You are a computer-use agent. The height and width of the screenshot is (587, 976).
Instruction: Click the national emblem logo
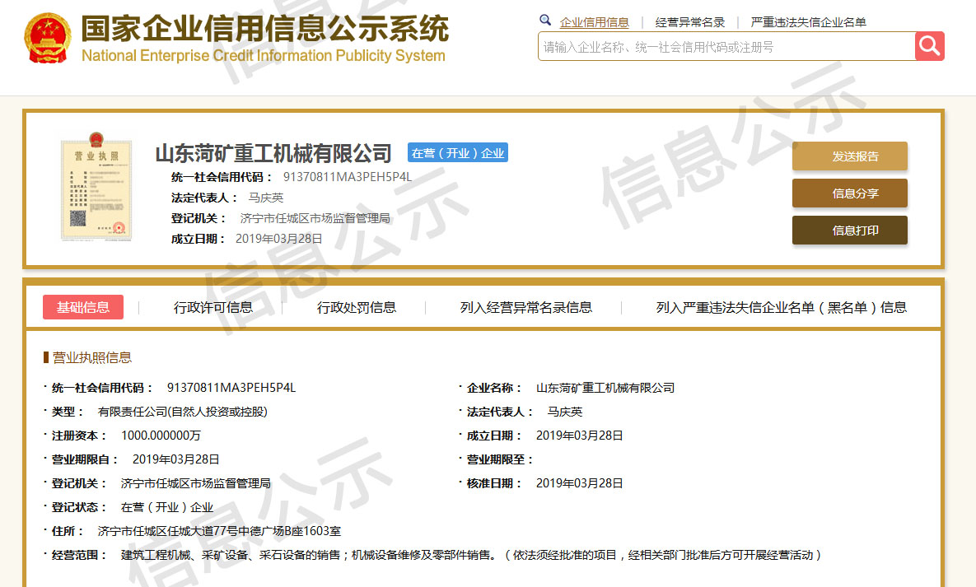coord(48,40)
